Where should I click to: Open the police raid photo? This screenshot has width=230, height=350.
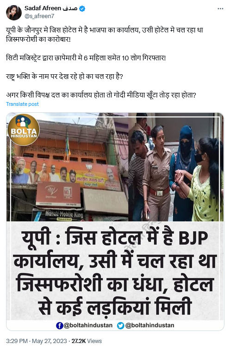176,167
